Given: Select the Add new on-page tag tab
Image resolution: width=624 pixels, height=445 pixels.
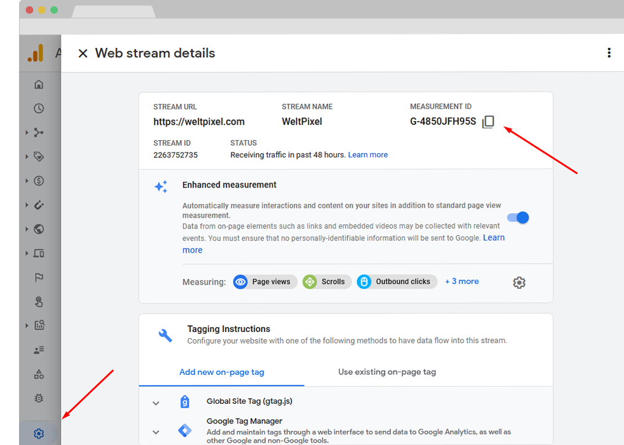Looking at the screenshot, I should [222, 372].
